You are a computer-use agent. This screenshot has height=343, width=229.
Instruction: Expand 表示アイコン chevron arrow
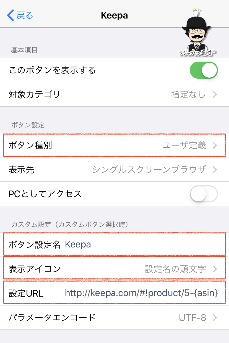(x=215, y=269)
